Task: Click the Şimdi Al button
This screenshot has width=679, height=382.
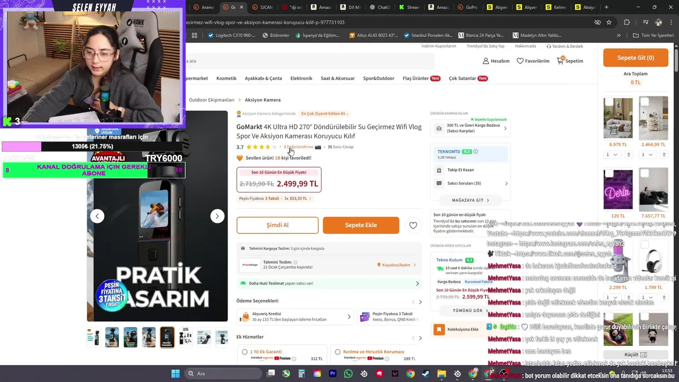Action: pyautogui.click(x=277, y=225)
